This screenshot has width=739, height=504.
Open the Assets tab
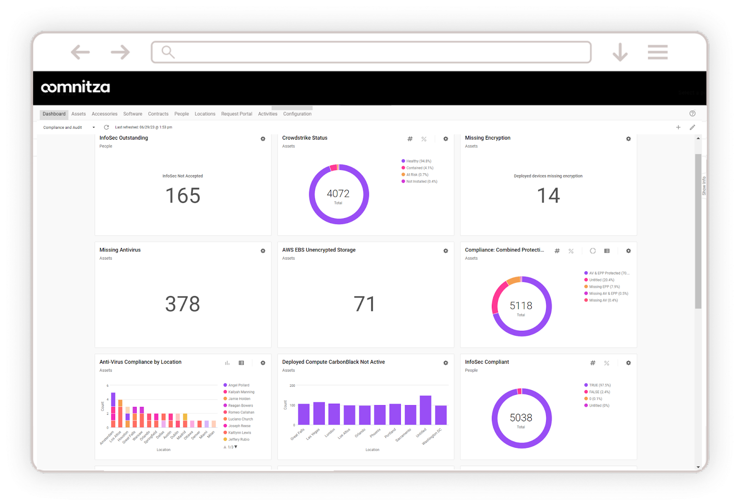click(x=79, y=114)
